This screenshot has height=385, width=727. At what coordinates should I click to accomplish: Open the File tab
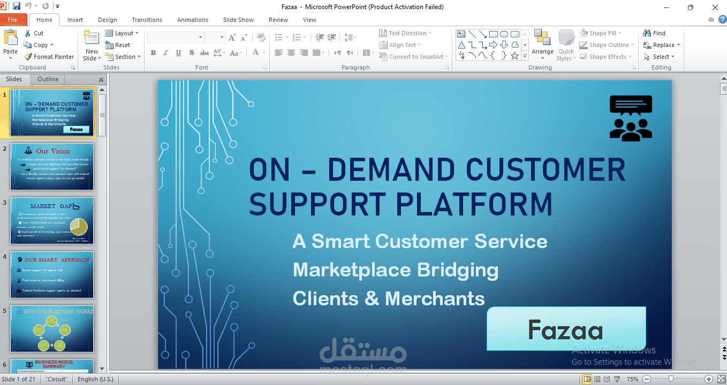click(13, 20)
